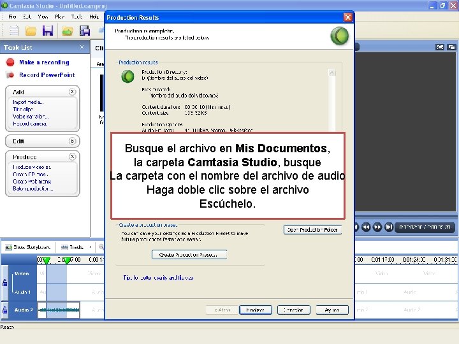
Task: Click the preview detach window icon
Action: tap(452, 47)
